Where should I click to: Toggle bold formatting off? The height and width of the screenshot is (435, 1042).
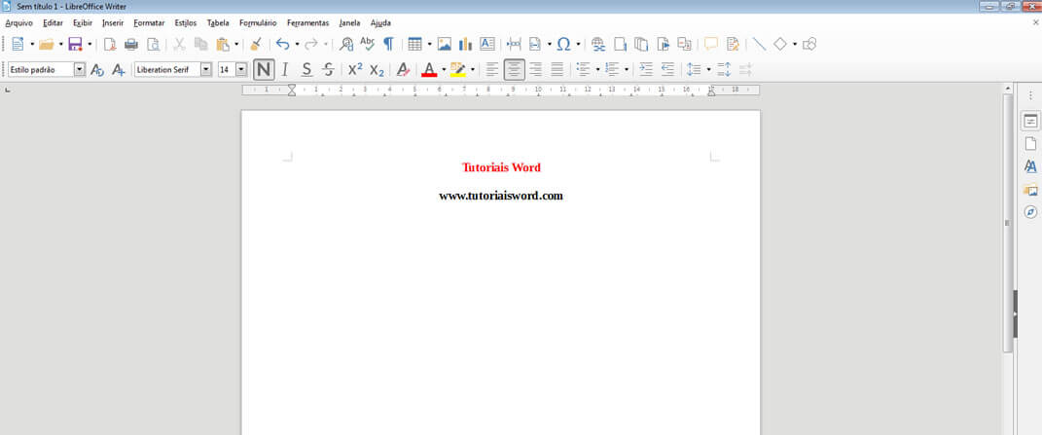pyautogui.click(x=264, y=69)
